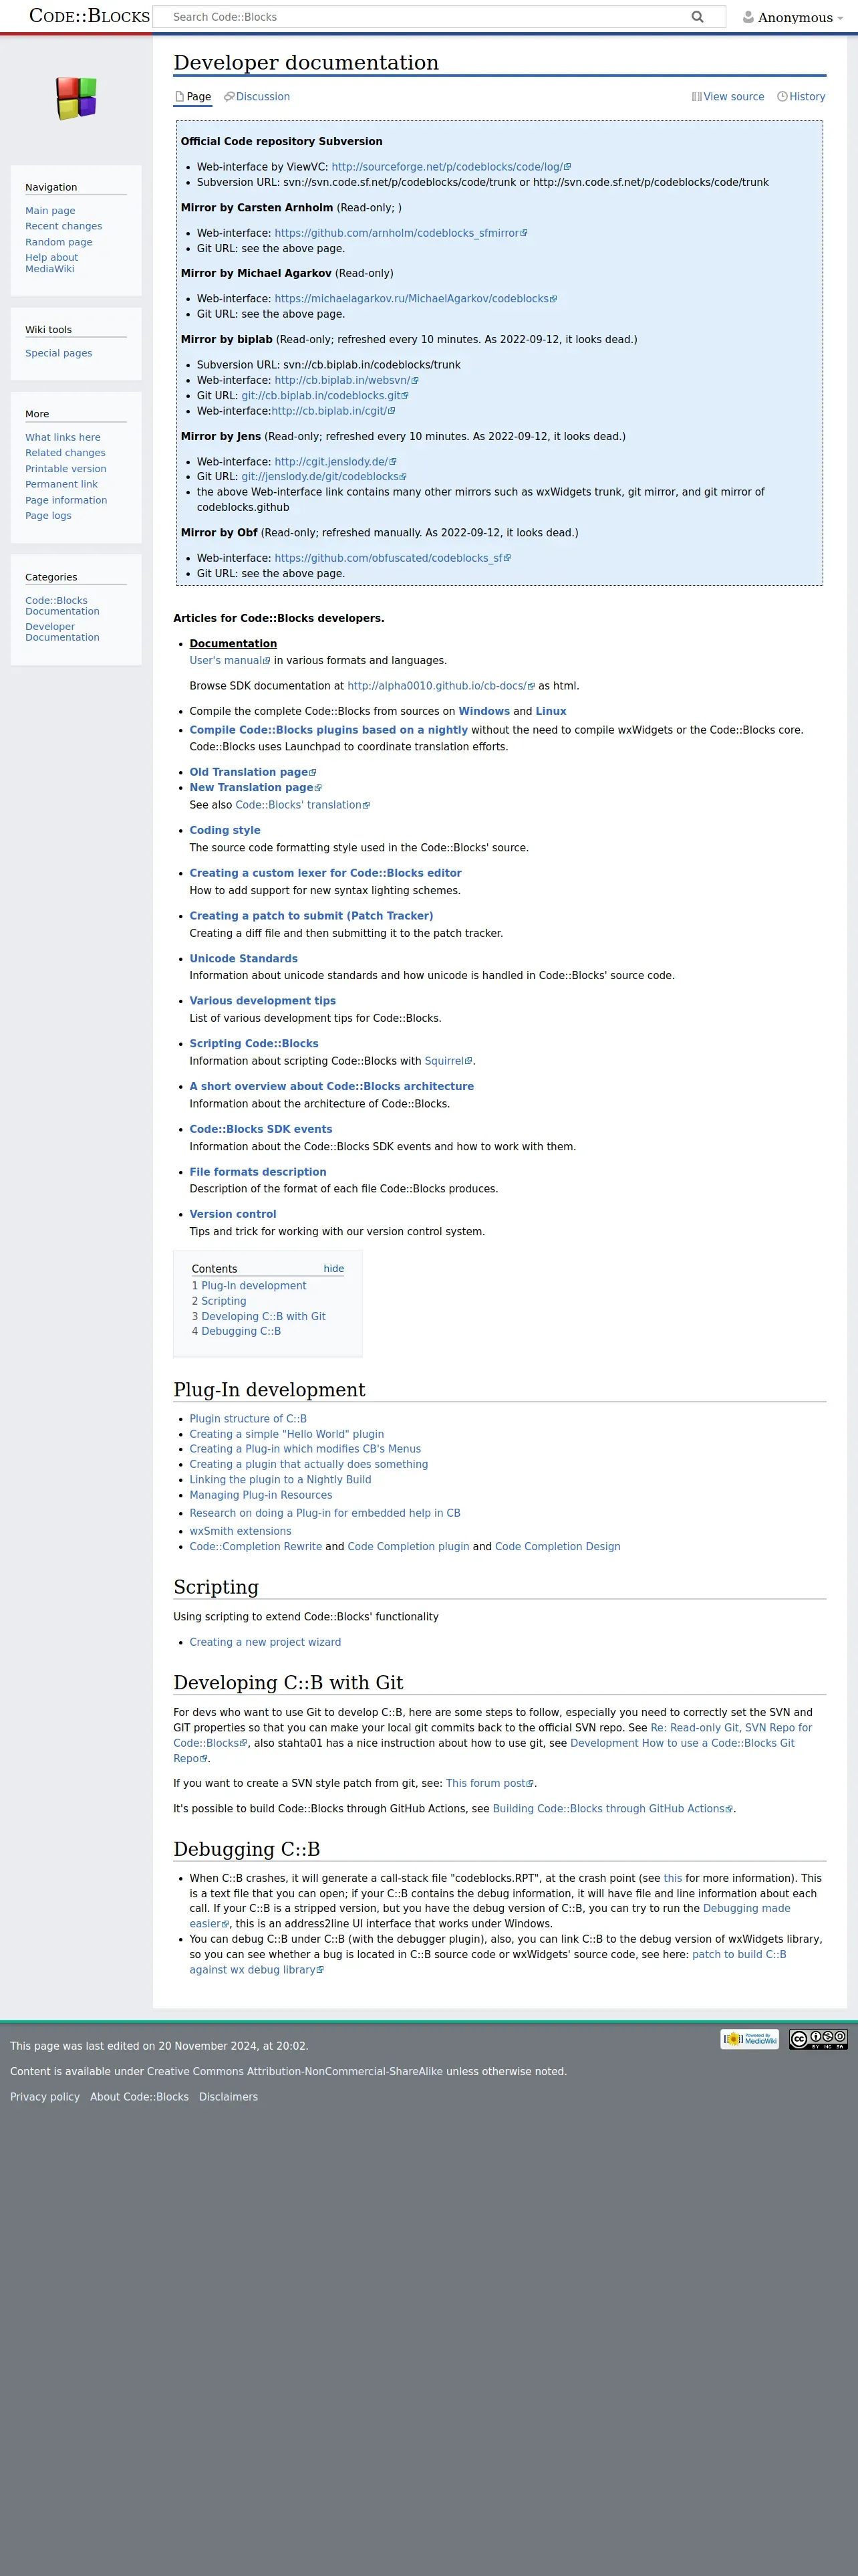Open This forum post link
Screen dimensions: 858x2576
pos(489,1783)
